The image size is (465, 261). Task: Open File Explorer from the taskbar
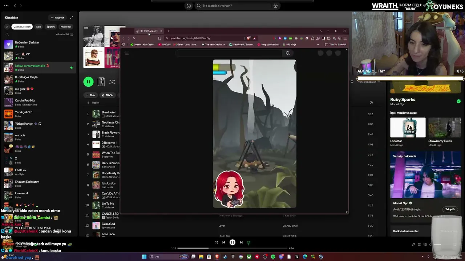coord(201,257)
